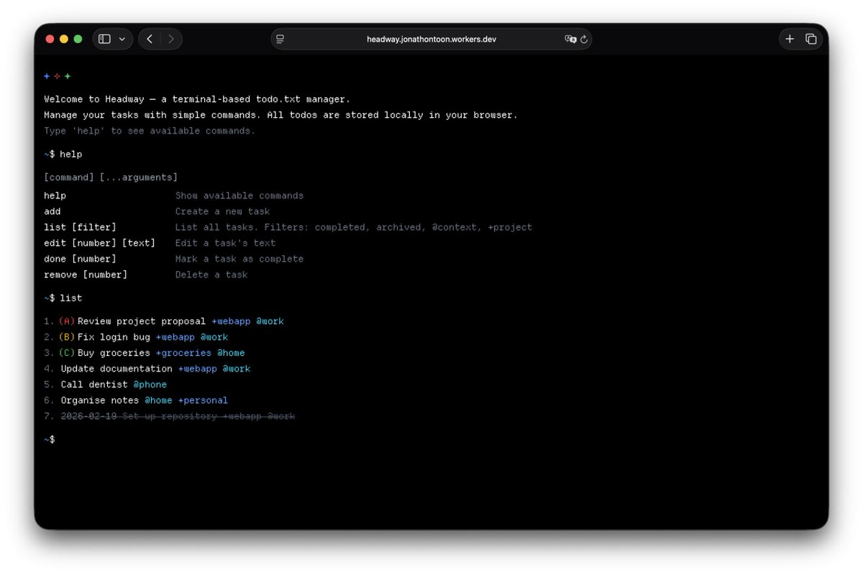Click the blue sparkle in Headway logo

tap(47, 76)
